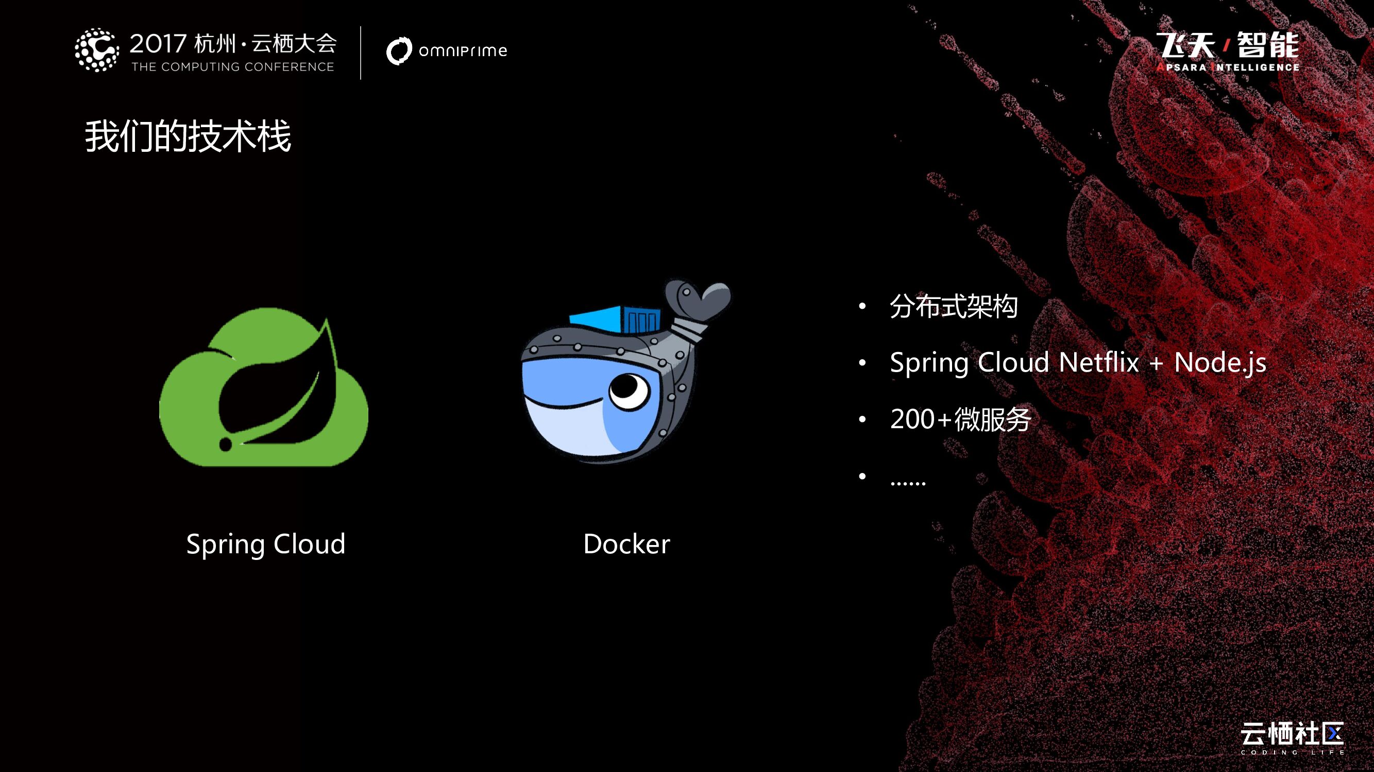This screenshot has height=772, width=1374.
Task: Select the 200+微服务 bullet line
Action: pos(961,419)
